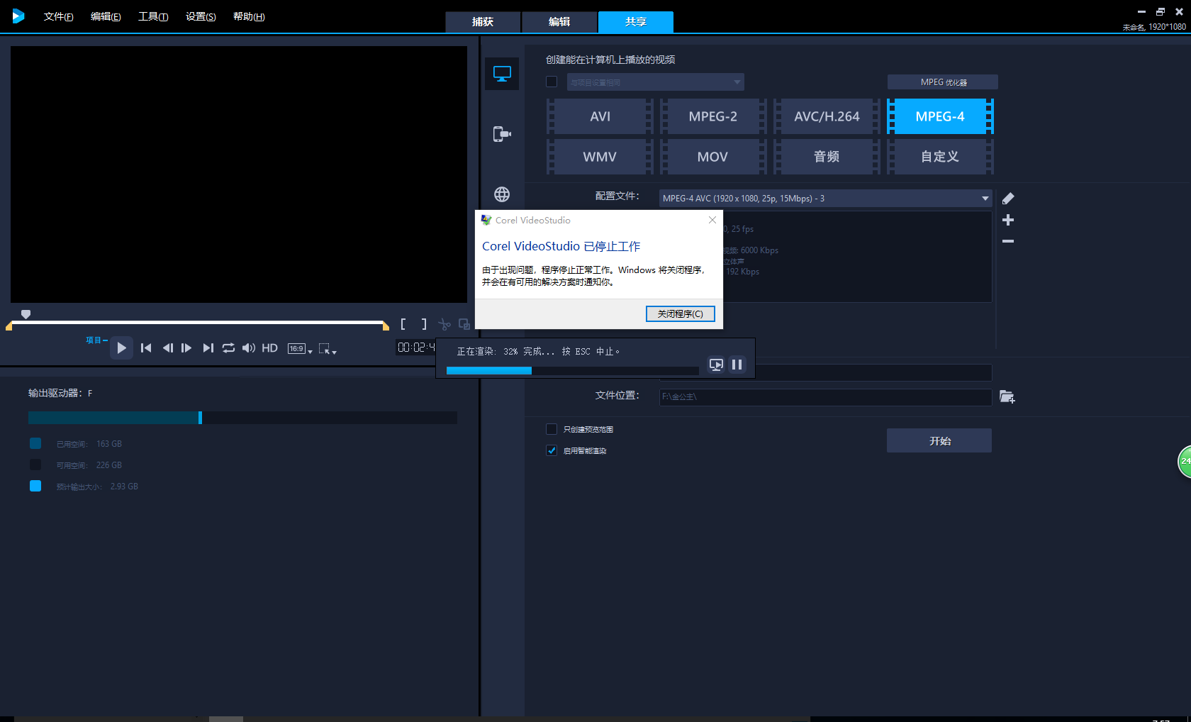Open the 编辑(E) menu
This screenshot has height=722, width=1191.
coord(106,16)
